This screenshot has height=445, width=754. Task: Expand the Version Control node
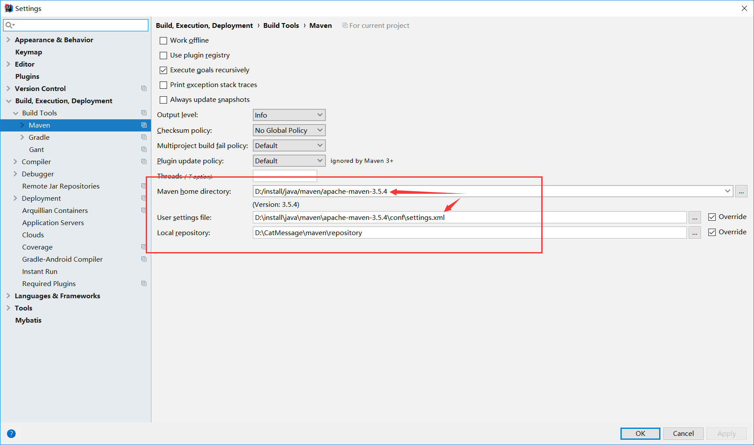(x=8, y=88)
